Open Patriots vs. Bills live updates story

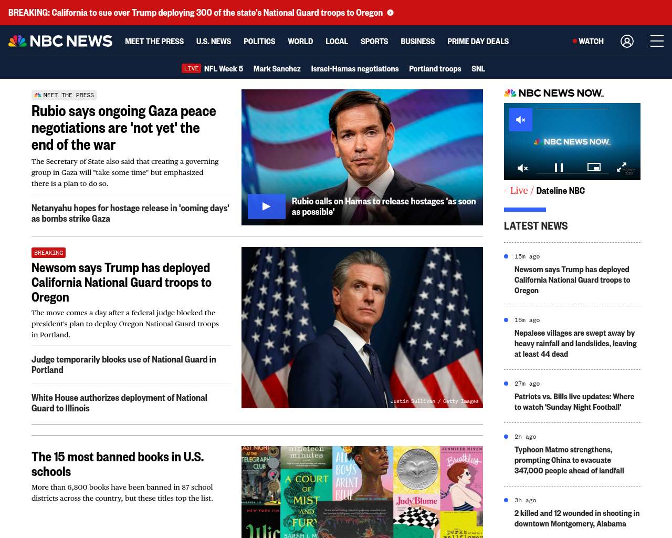[x=574, y=402]
